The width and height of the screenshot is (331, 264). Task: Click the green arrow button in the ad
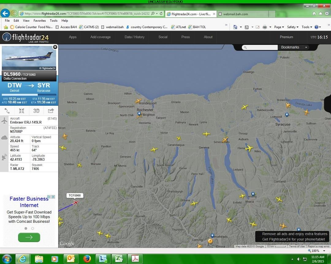pos(29,237)
